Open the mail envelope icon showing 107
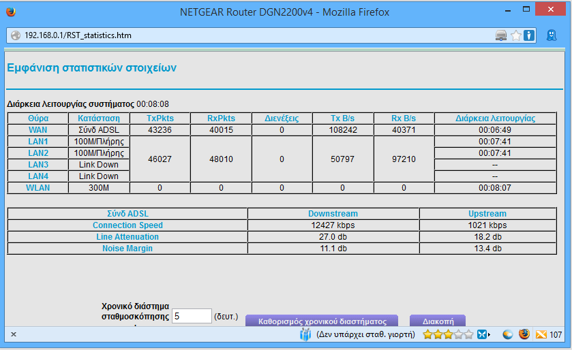572x350 pixels. point(541,334)
